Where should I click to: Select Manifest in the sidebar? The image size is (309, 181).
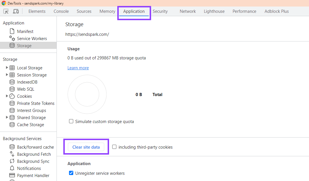25,31
